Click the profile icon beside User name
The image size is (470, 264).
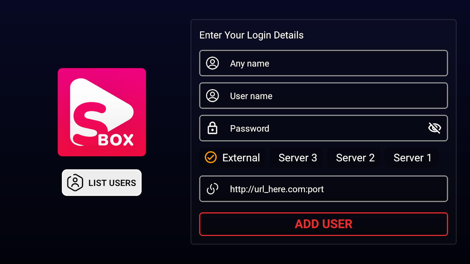tap(213, 96)
